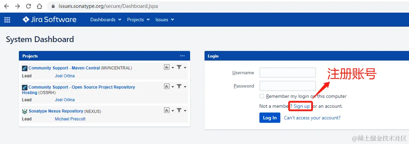Expand the Projects dropdown menu
Viewport: 409px width, 144px height.
[x=138, y=19]
